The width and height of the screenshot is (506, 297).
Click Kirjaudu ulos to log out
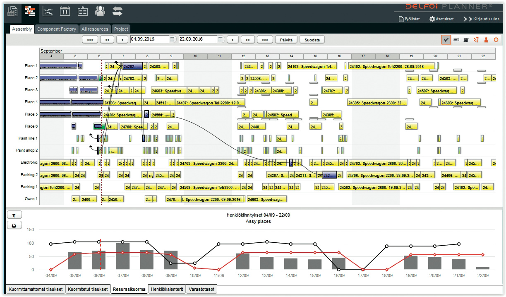(486, 19)
